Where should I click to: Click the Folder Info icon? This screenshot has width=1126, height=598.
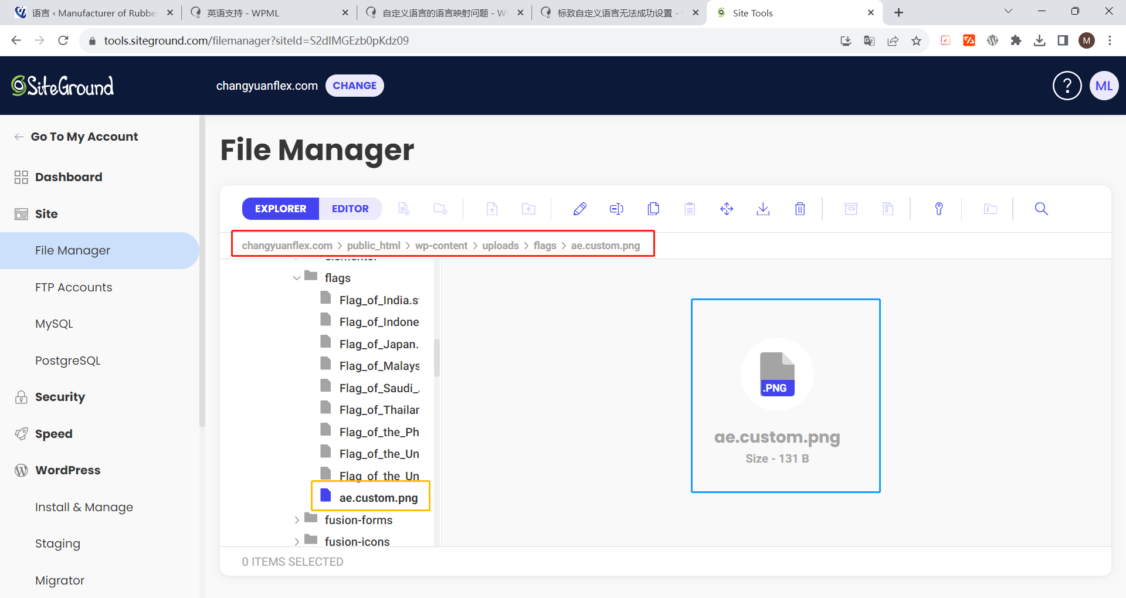[991, 209]
